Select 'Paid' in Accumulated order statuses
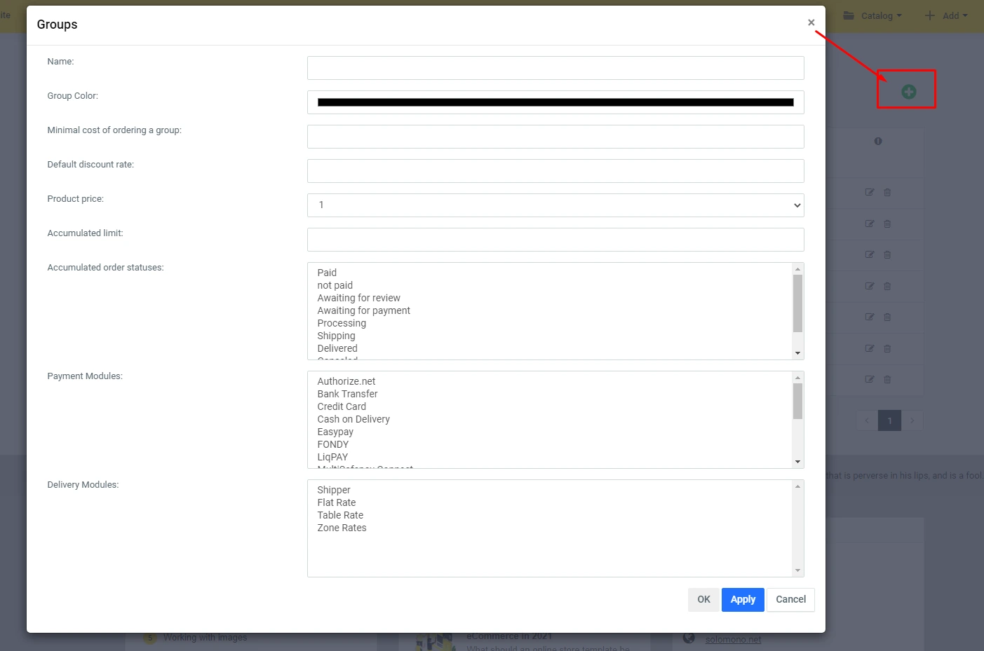This screenshot has width=984, height=651. pyautogui.click(x=327, y=273)
